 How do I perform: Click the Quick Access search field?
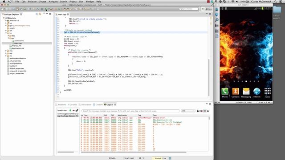tap(189, 9)
